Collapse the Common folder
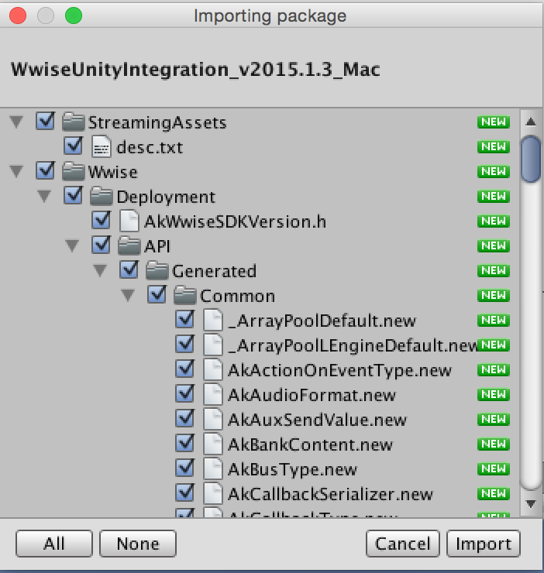Image resolution: width=544 pixels, height=573 pixels. coord(128,296)
